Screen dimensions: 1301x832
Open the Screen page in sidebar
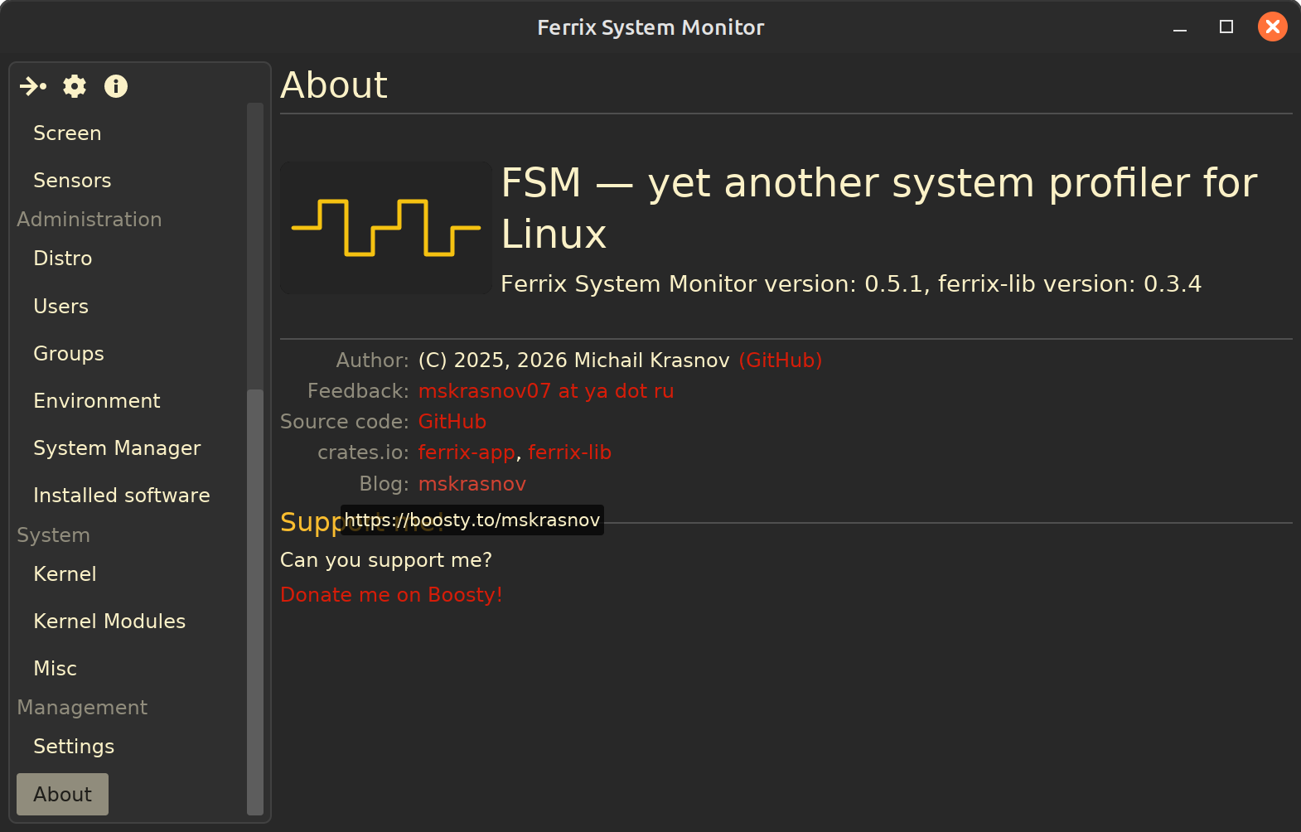click(x=67, y=133)
